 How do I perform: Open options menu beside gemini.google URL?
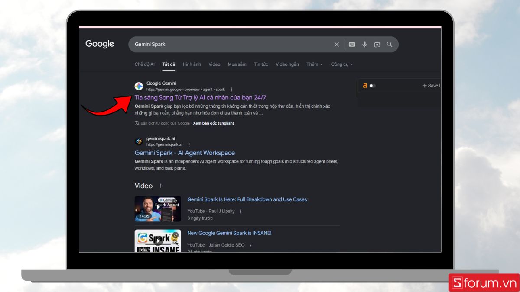[232, 90]
